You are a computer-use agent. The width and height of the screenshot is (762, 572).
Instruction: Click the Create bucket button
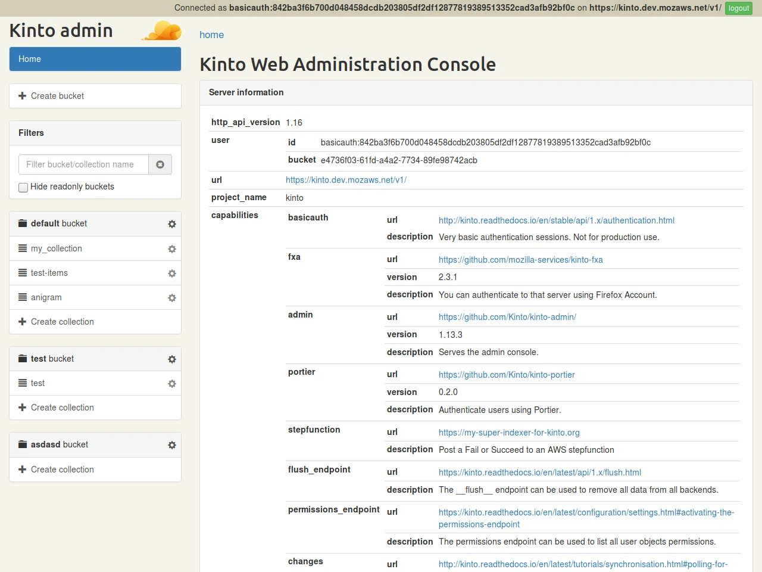pyautogui.click(x=95, y=96)
